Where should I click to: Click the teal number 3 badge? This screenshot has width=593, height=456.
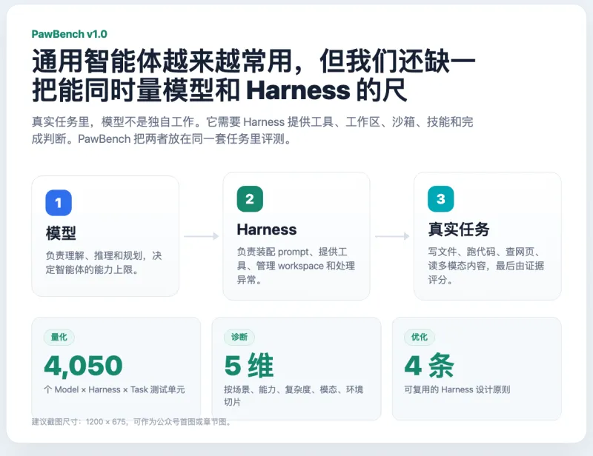441,198
